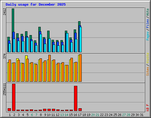Click the KB F legend label
This screenshot has width=151, height=118.
pos(148,108)
